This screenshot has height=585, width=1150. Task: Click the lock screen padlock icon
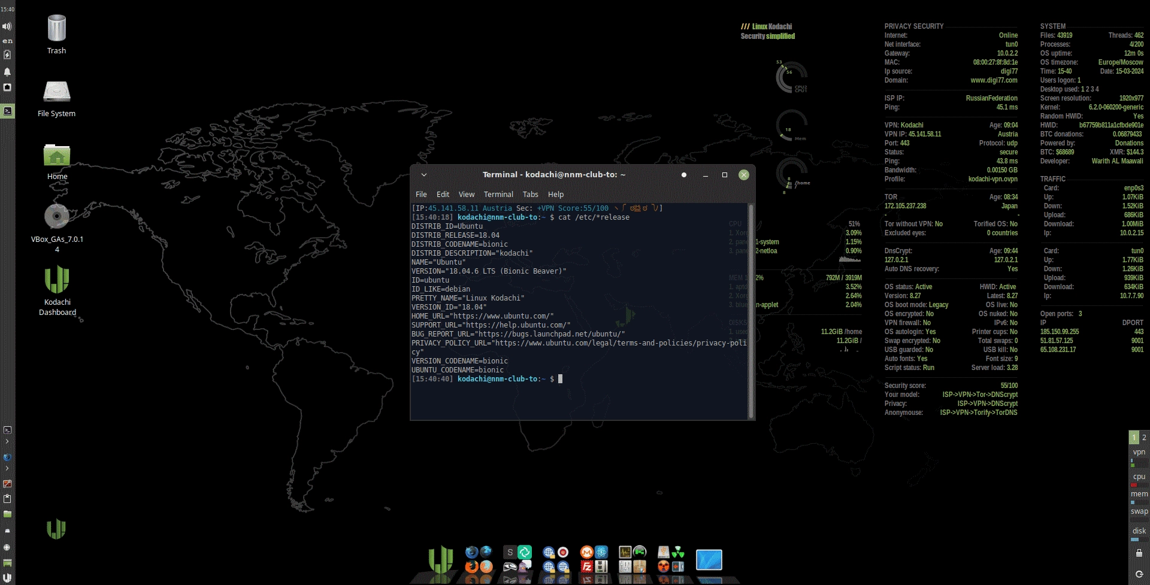(x=1139, y=553)
